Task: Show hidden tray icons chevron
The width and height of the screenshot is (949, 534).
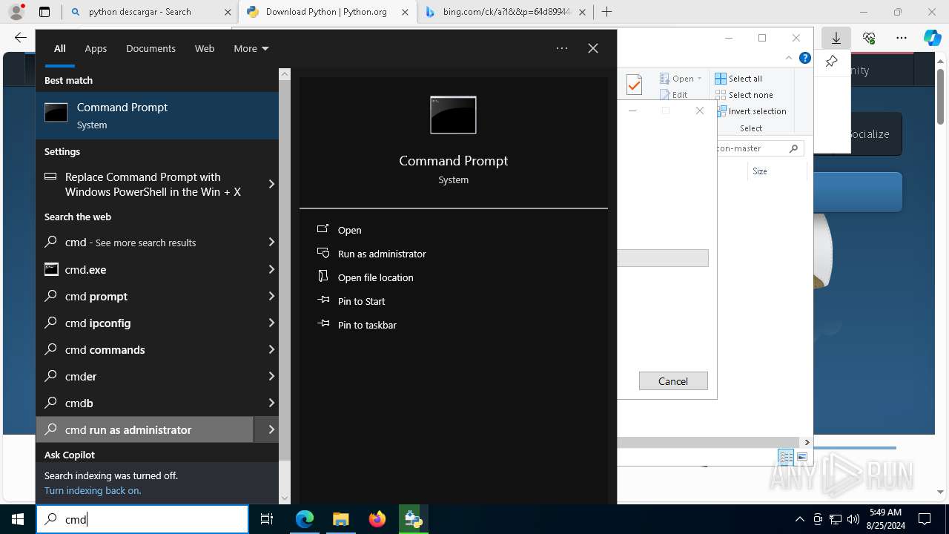Action: click(x=799, y=519)
